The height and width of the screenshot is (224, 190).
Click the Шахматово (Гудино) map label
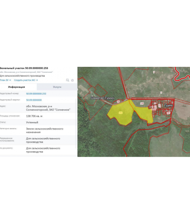102,98
